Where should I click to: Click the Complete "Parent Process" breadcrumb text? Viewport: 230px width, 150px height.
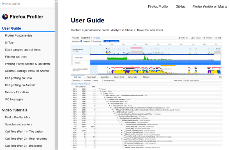80,84
